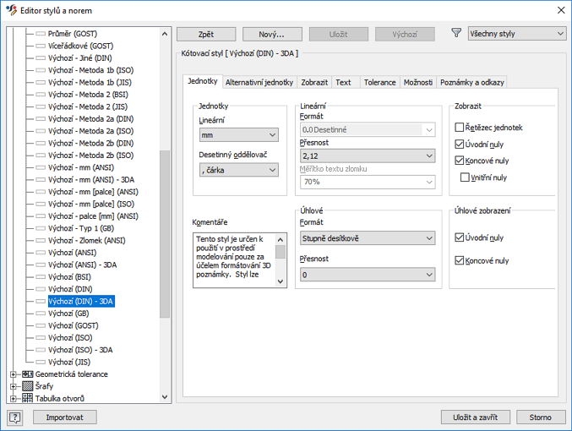572x431 pixels.
Task: Select Víceřádkové (GOST) style
Action: tap(80, 46)
